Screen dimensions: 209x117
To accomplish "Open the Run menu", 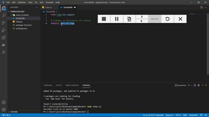I will coord(41,2).
